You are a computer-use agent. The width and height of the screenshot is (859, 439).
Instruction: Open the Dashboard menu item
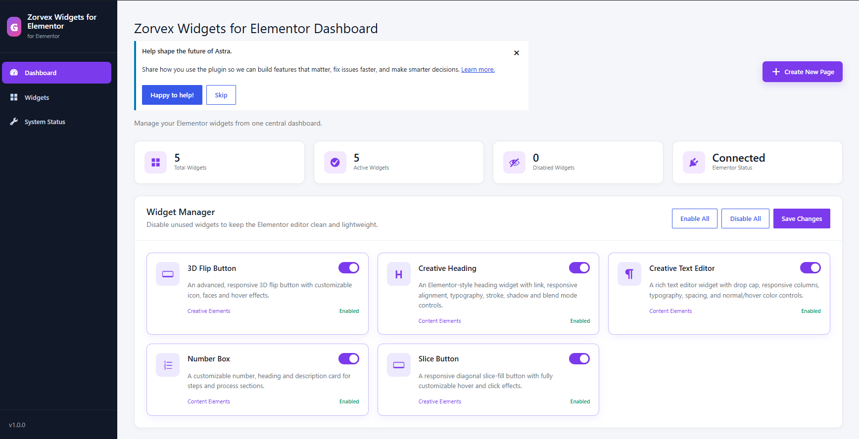[56, 73]
